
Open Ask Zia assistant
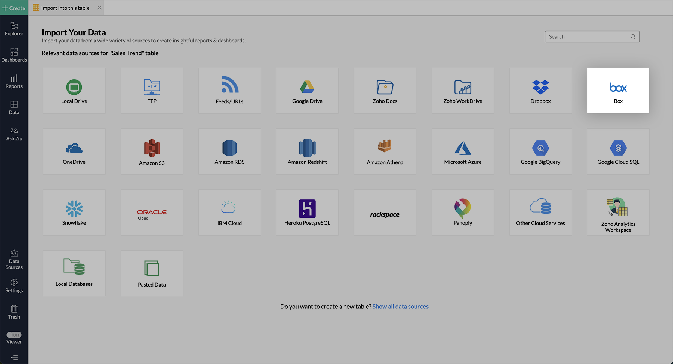14,134
